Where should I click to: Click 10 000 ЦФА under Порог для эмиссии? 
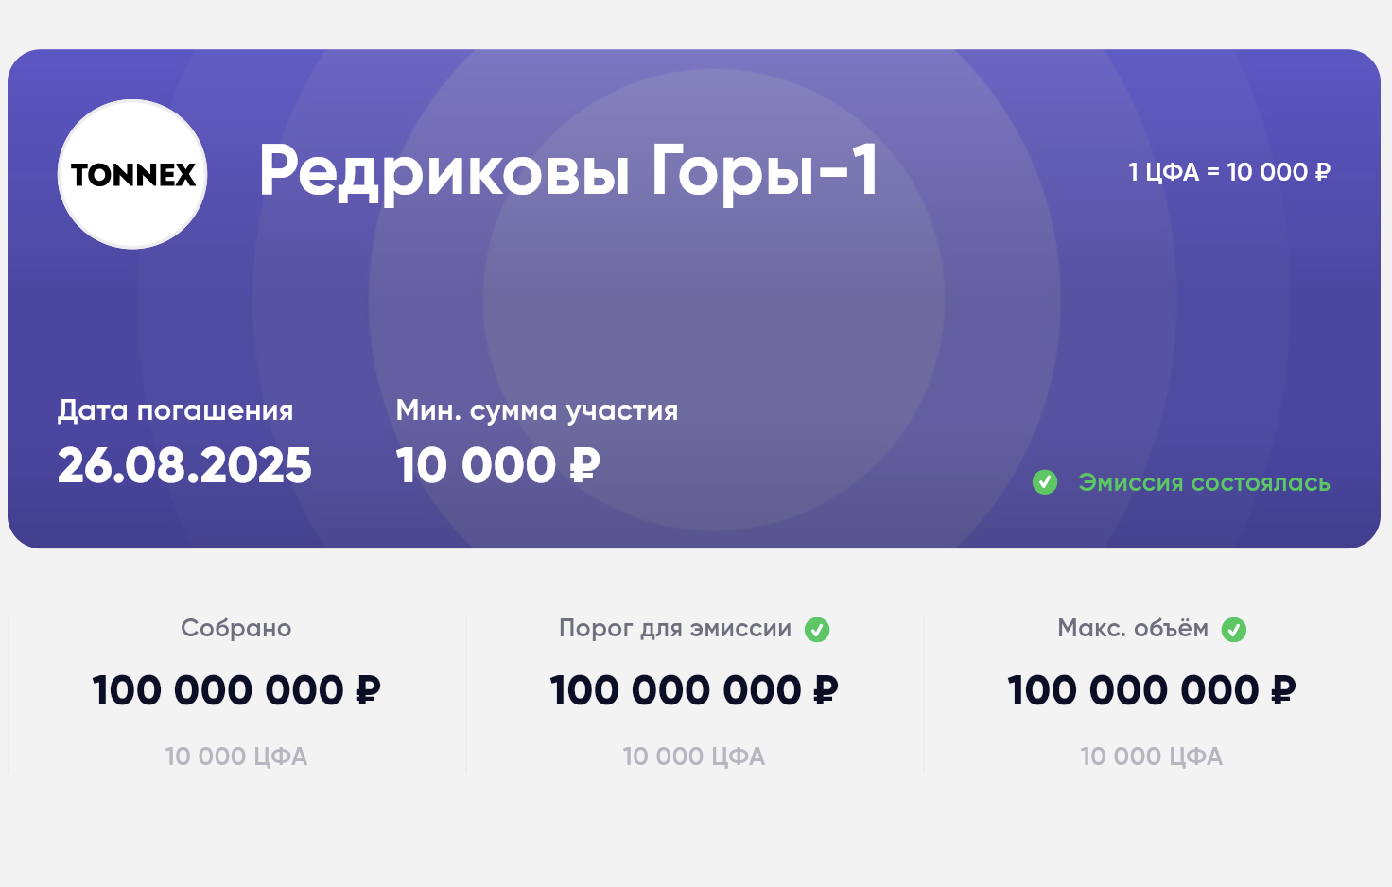(694, 757)
